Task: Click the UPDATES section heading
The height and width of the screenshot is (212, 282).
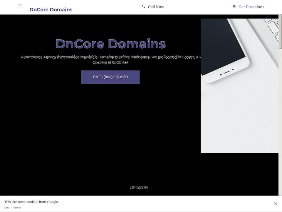Action: point(139,188)
